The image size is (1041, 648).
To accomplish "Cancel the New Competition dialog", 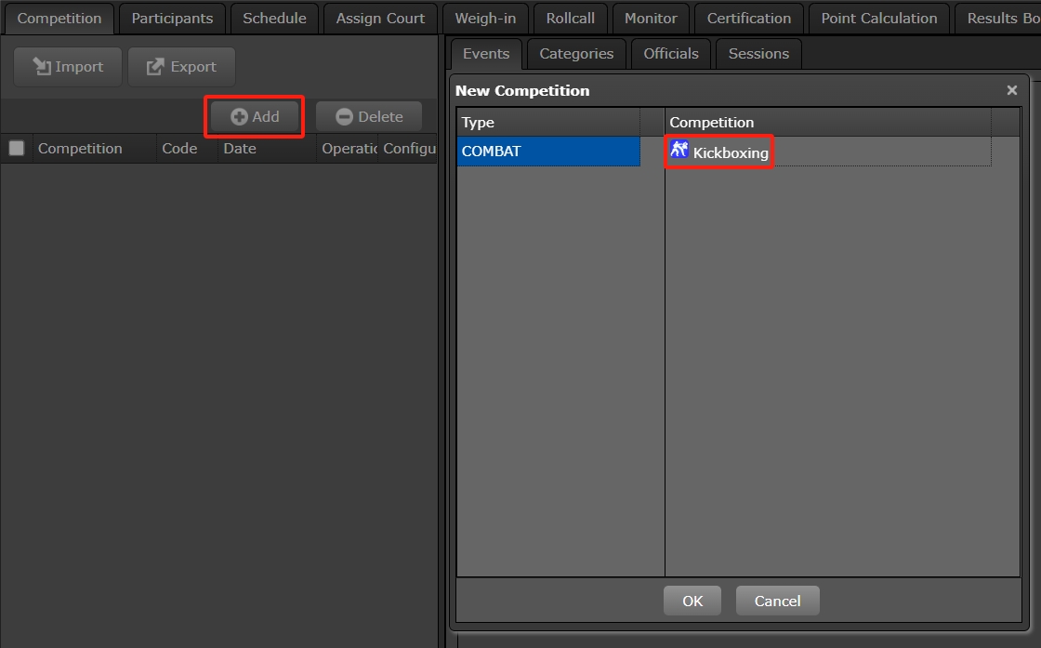I will click(777, 601).
